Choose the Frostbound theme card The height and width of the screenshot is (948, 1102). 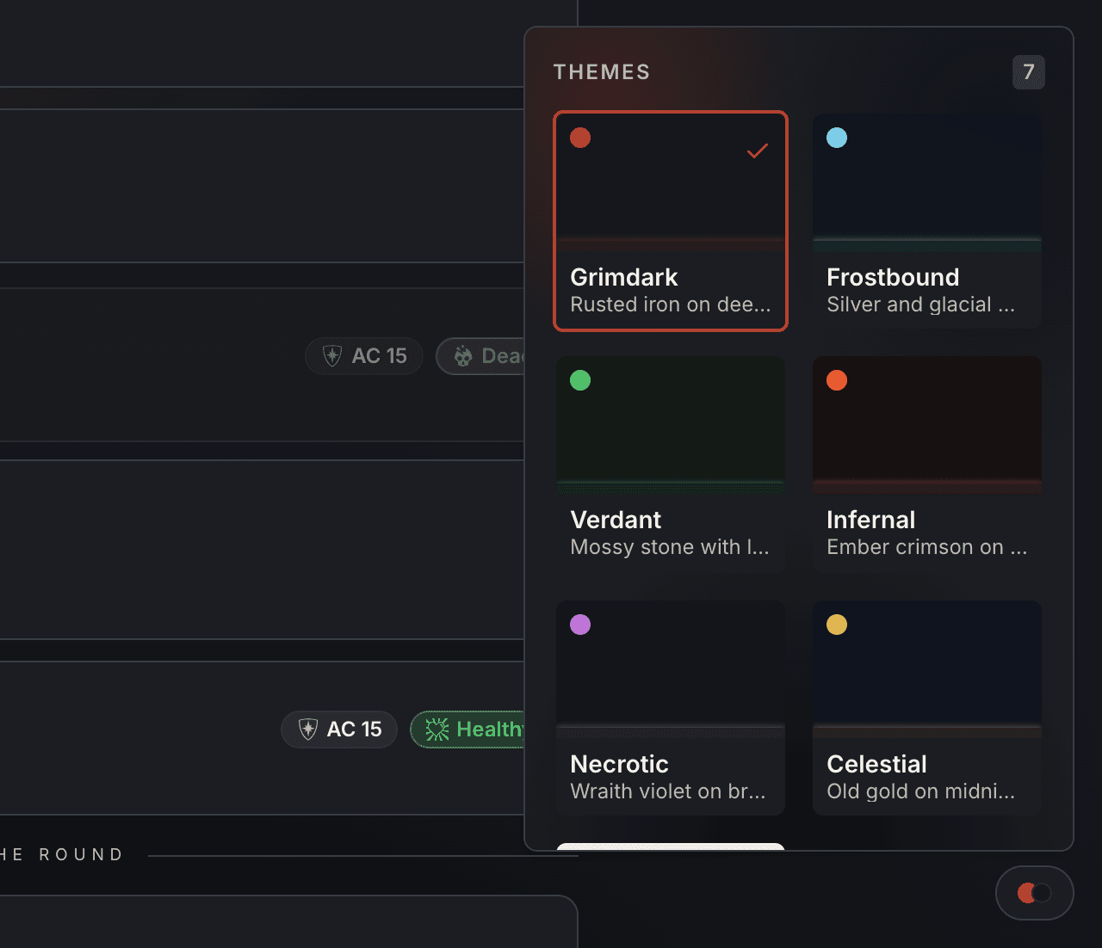pyautogui.click(x=927, y=221)
